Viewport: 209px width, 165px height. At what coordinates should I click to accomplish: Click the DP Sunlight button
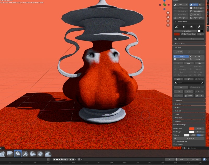[x=189, y=138]
